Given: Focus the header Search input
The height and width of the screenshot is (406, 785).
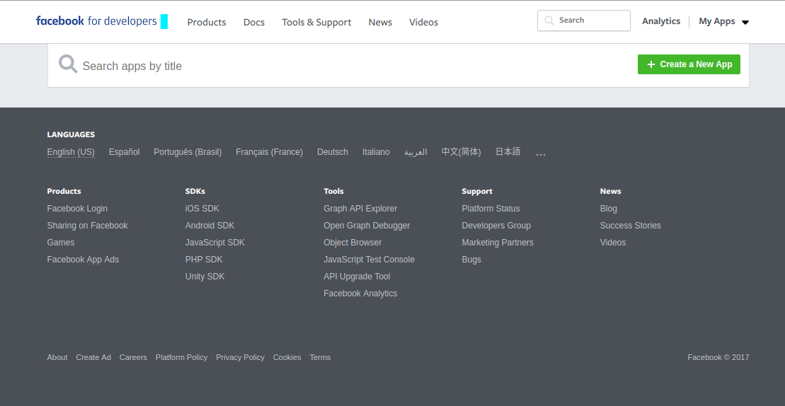Looking at the screenshot, I should (584, 21).
